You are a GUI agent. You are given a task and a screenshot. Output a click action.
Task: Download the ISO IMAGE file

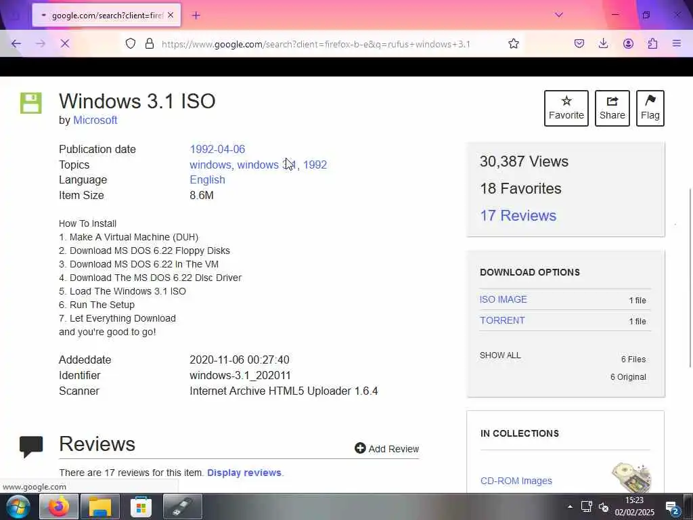coord(504,299)
